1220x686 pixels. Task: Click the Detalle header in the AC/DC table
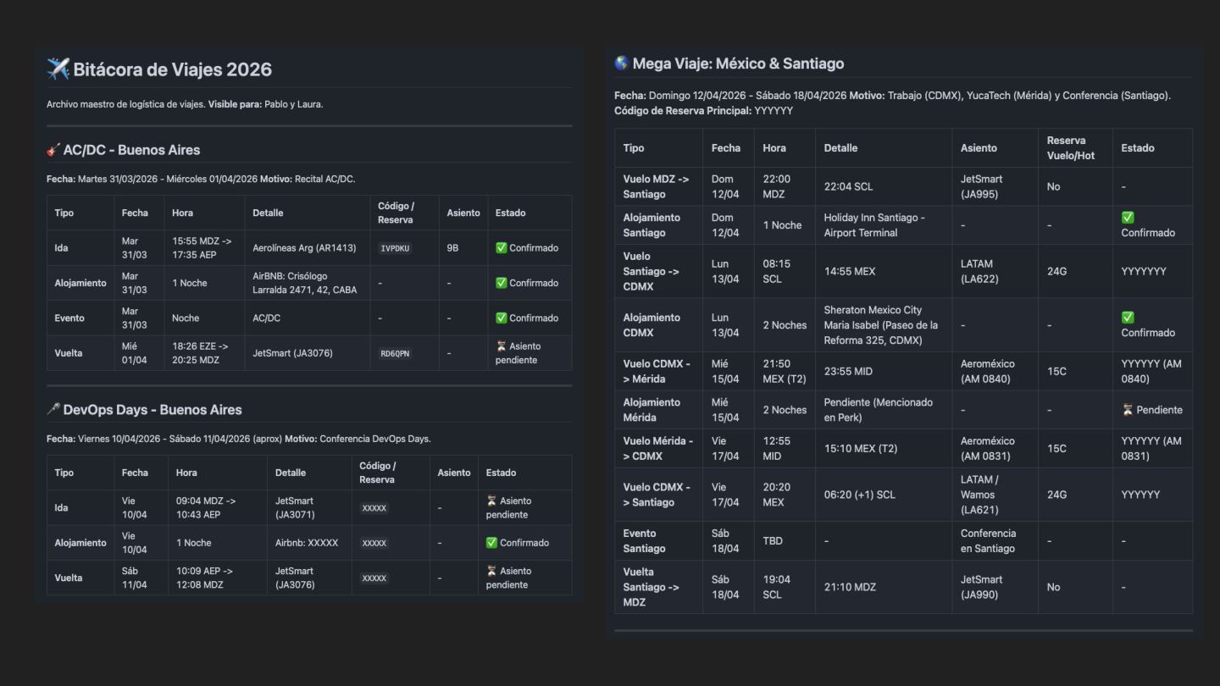pos(268,213)
